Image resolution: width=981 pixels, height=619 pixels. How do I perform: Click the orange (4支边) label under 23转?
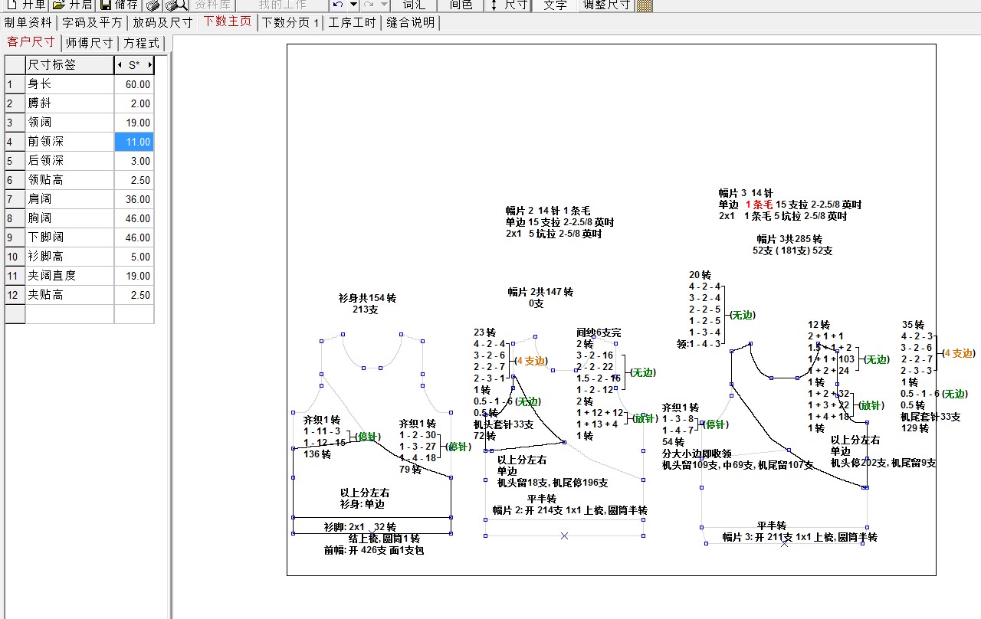[x=530, y=361]
